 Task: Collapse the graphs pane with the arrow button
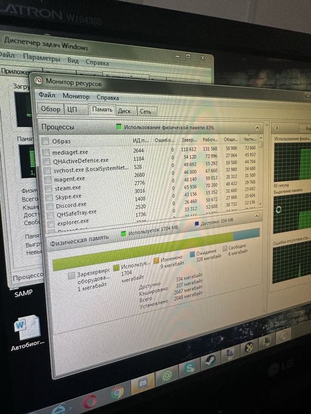click(277, 128)
